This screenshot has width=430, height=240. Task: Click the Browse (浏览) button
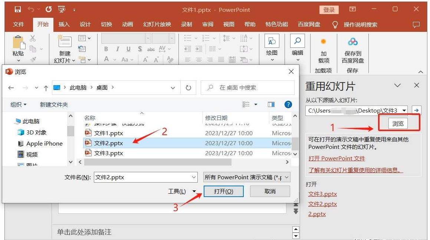[398, 123]
